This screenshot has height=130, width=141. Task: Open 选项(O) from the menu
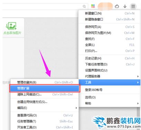pos(110,97)
